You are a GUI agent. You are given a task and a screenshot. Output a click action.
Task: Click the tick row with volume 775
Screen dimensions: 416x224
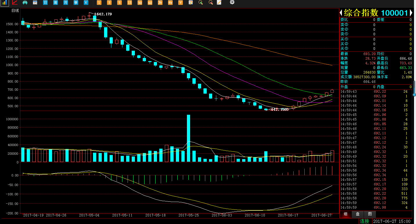click(x=376, y=198)
